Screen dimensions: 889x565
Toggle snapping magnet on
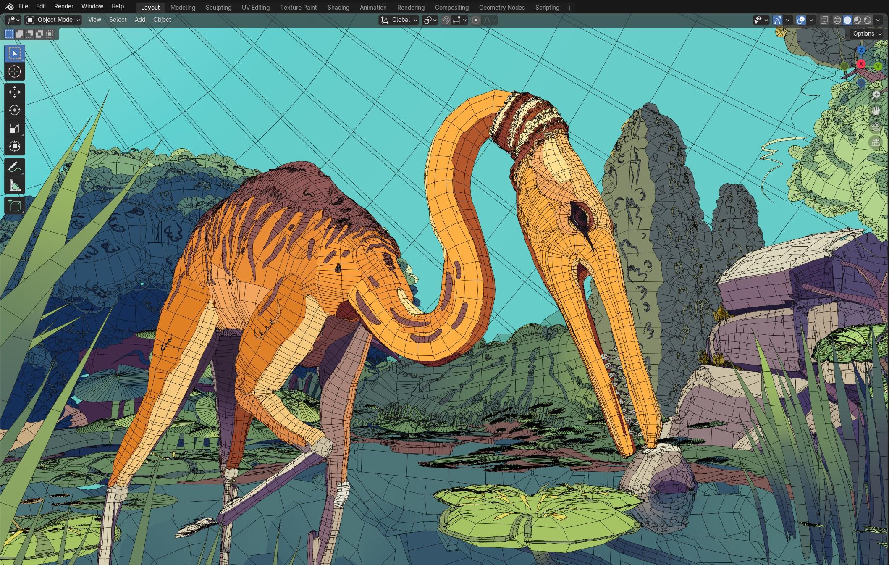click(x=446, y=20)
